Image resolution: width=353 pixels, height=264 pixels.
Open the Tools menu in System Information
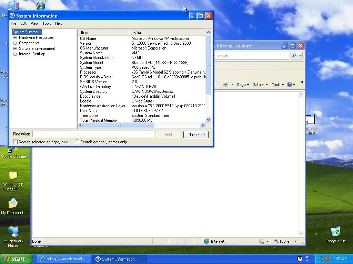point(47,23)
